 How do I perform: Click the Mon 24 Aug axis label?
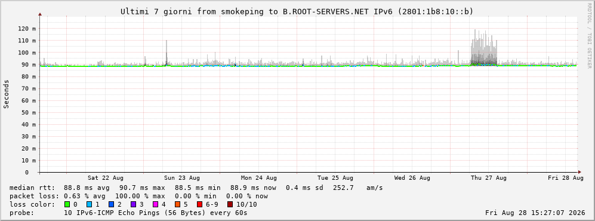(x=259, y=178)
